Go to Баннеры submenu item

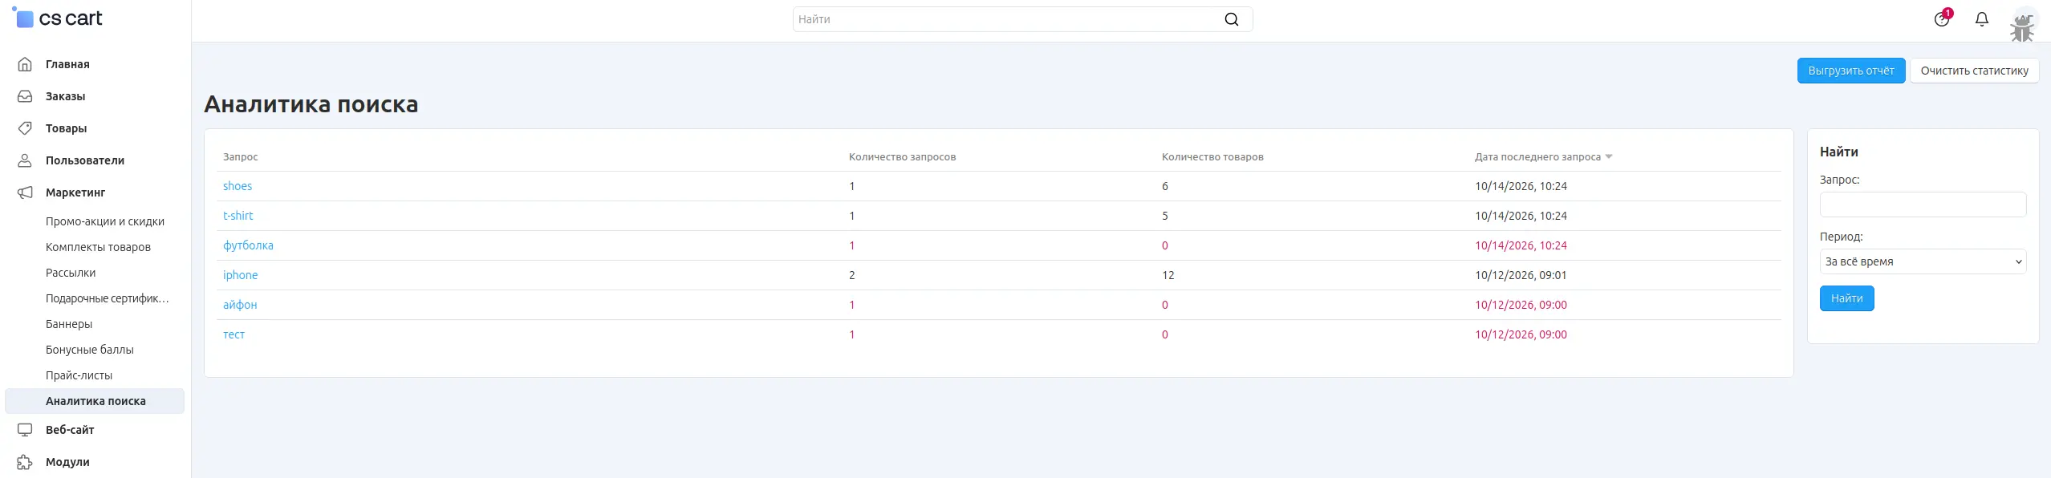(69, 324)
